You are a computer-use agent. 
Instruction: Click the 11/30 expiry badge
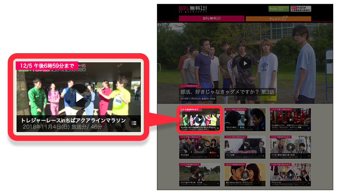click(x=281, y=165)
